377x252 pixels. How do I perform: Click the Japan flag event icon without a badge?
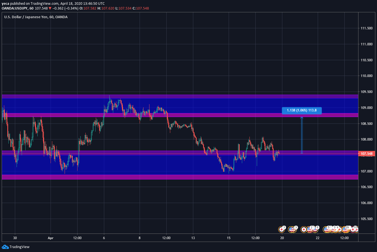tap(304, 230)
